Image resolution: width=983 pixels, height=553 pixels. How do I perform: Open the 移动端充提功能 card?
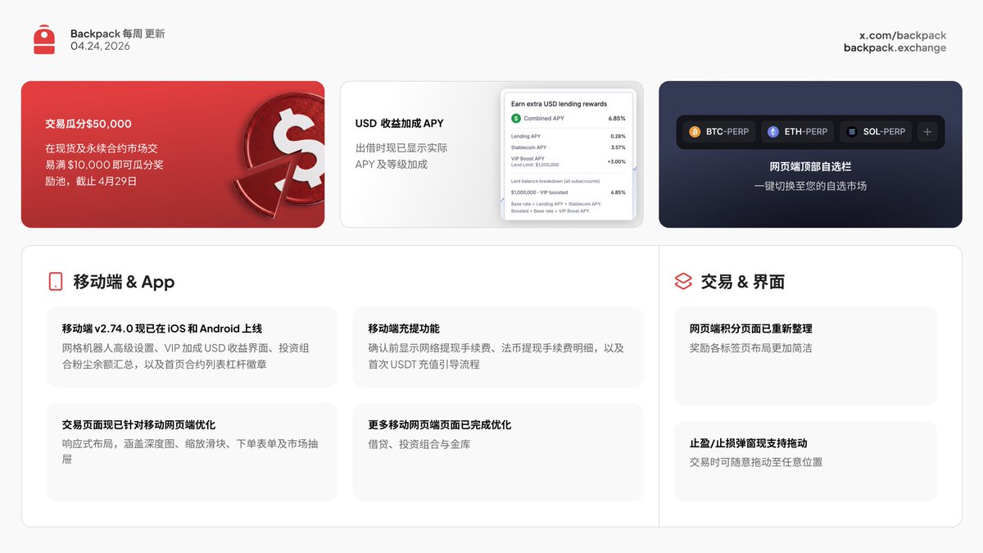click(498, 347)
